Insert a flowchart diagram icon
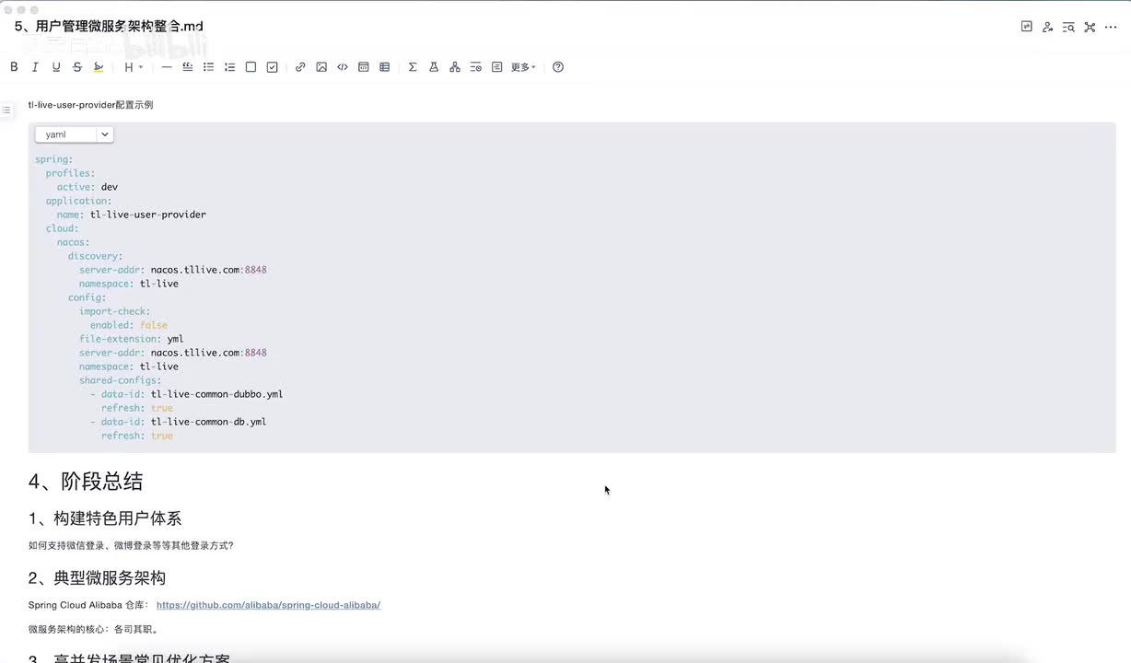 click(x=455, y=67)
